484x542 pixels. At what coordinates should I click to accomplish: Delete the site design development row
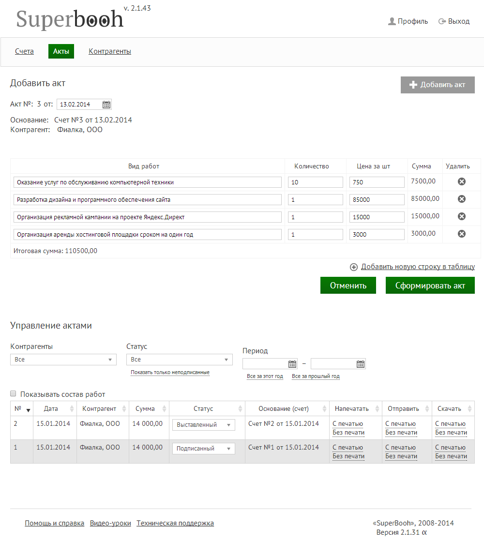[x=462, y=199]
